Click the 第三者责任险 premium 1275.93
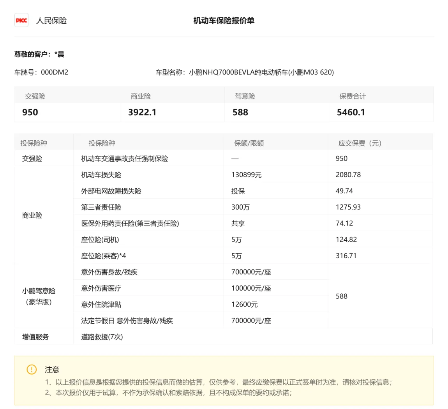This screenshot has height=409, width=448. click(x=348, y=207)
